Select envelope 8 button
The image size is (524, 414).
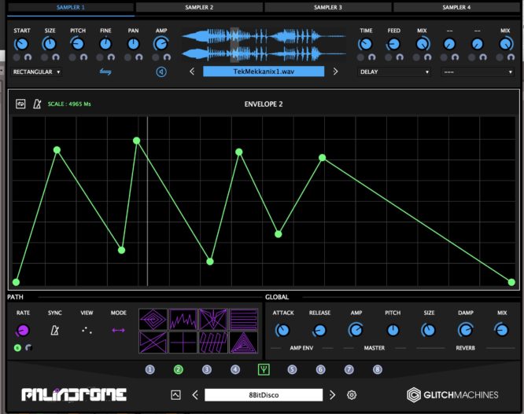[378, 369]
